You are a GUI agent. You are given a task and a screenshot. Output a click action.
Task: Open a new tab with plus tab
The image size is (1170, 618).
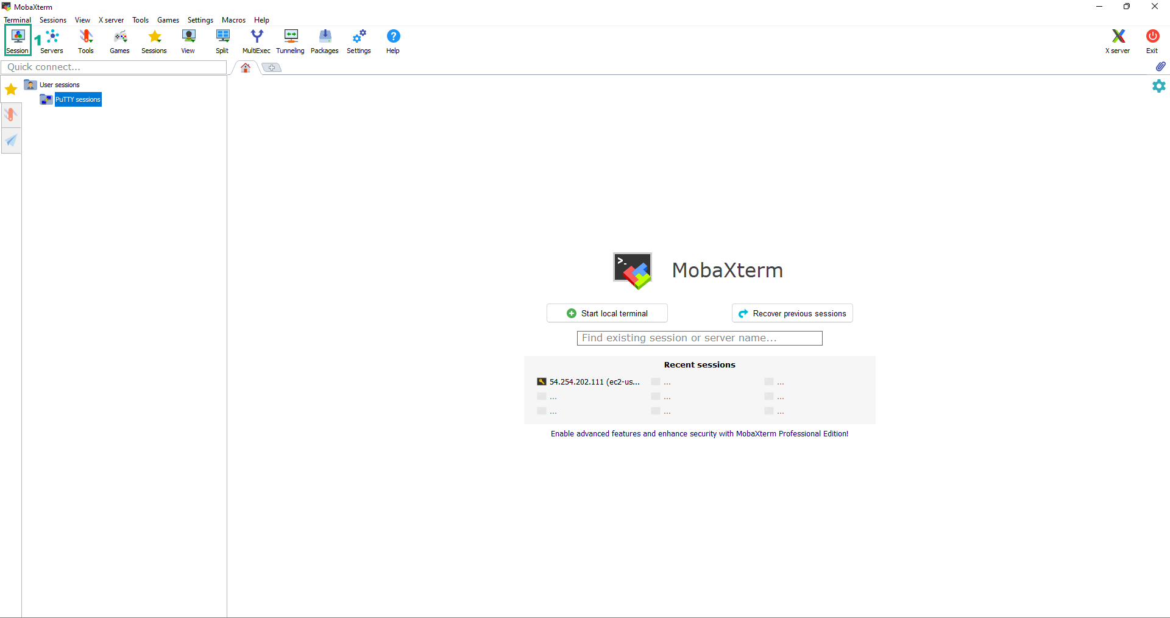pos(272,68)
